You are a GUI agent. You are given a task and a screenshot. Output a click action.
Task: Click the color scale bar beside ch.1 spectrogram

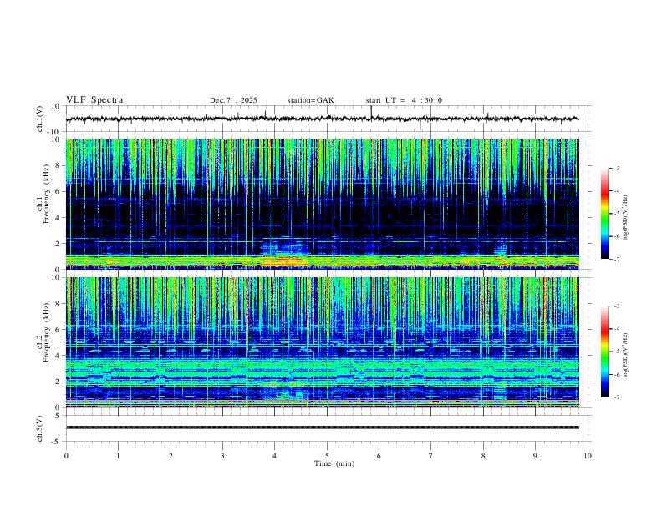(x=604, y=214)
